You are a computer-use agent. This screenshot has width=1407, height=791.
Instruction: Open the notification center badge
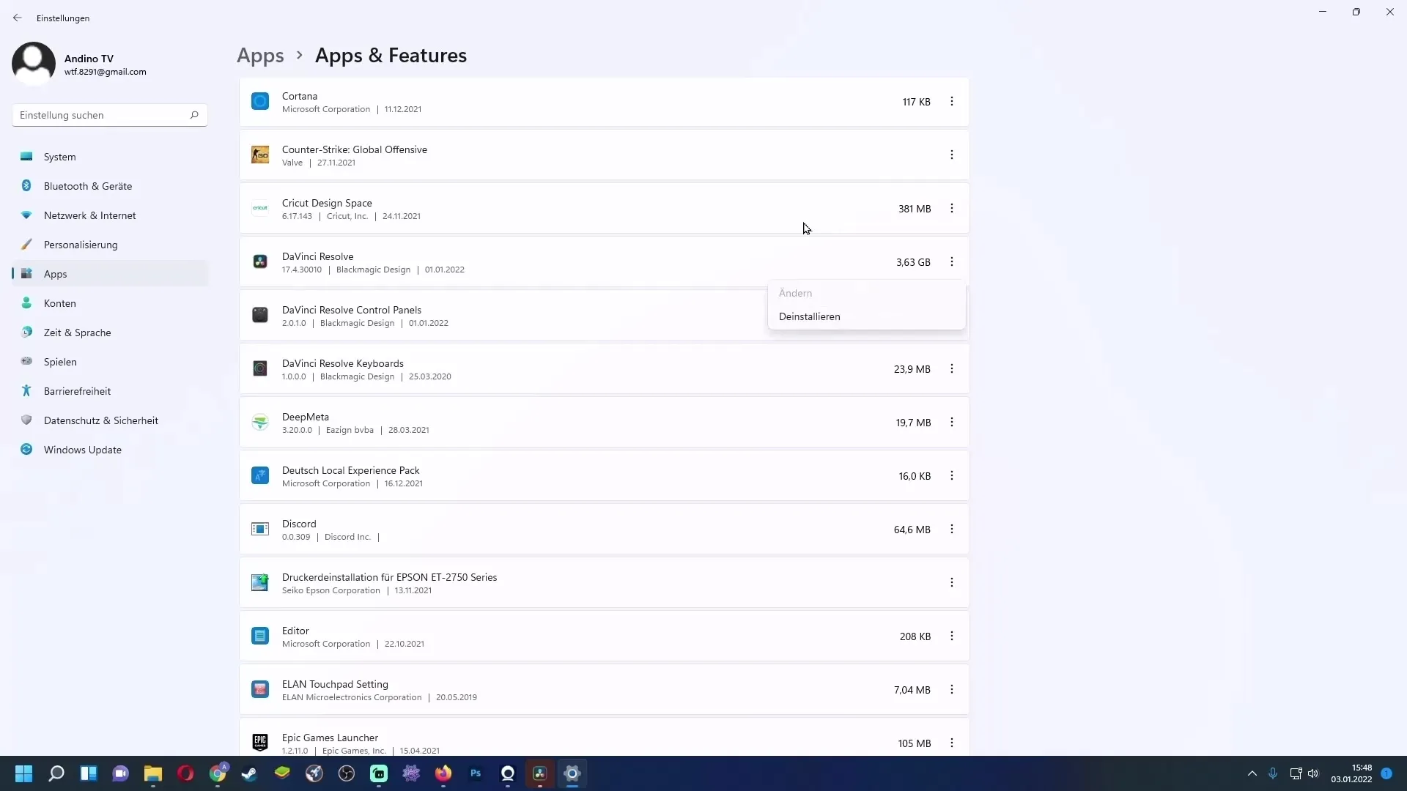(x=1386, y=773)
